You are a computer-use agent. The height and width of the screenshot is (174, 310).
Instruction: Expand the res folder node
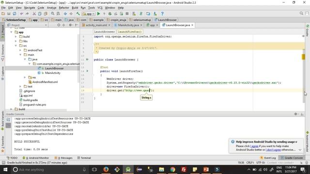(x=25, y=77)
